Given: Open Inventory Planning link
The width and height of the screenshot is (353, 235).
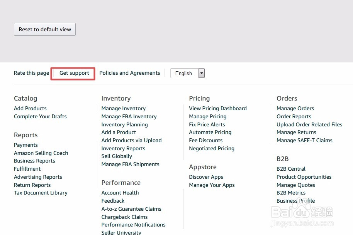Looking at the screenshot, I should (124, 124).
